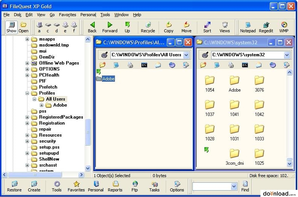Open the File menu
The height and width of the screenshot is (197, 298).
6,15
